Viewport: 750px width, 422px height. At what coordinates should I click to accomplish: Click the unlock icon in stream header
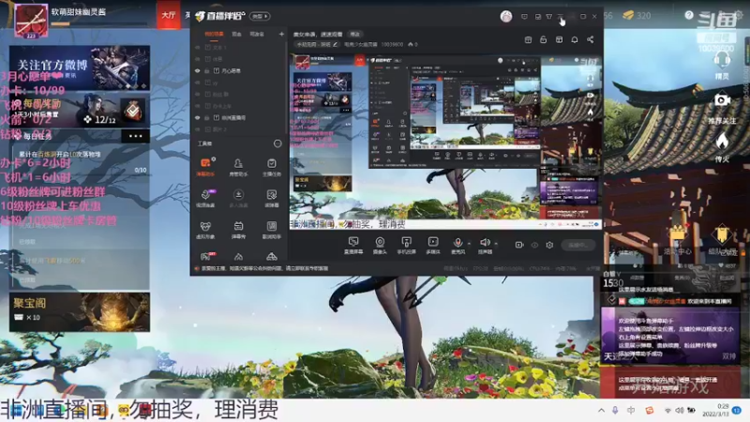coord(544,39)
